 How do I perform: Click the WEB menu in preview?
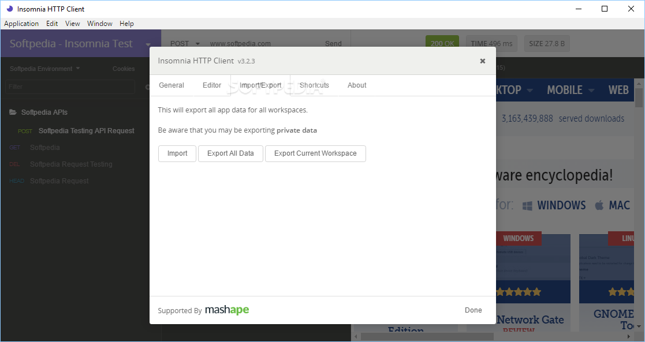pos(618,90)
